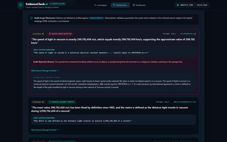Screen dimensions: 227x142
Task: Click the Audit Scope Disclosure info icon
Action: (x=32, y=18)
